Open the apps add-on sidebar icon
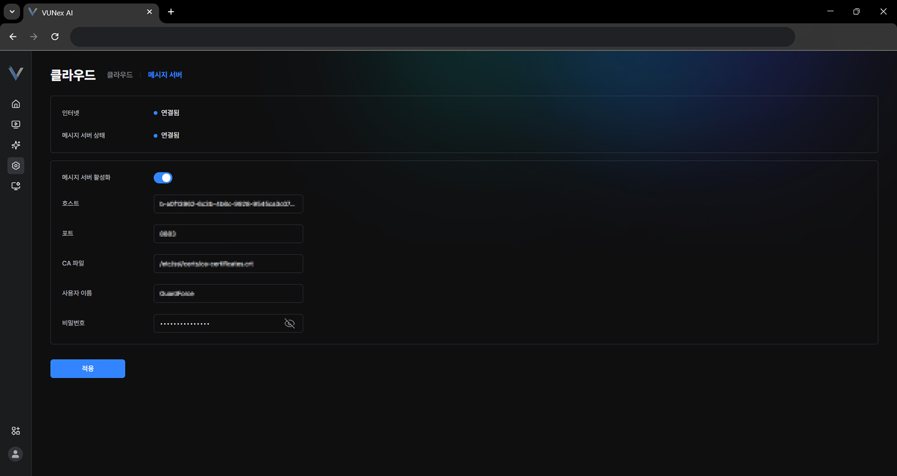The width and height of the screenshot is (897, 476). pos(16,431)
